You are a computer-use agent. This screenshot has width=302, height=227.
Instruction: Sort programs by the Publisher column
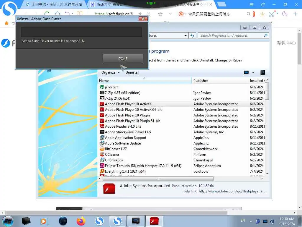coord(220,81)
